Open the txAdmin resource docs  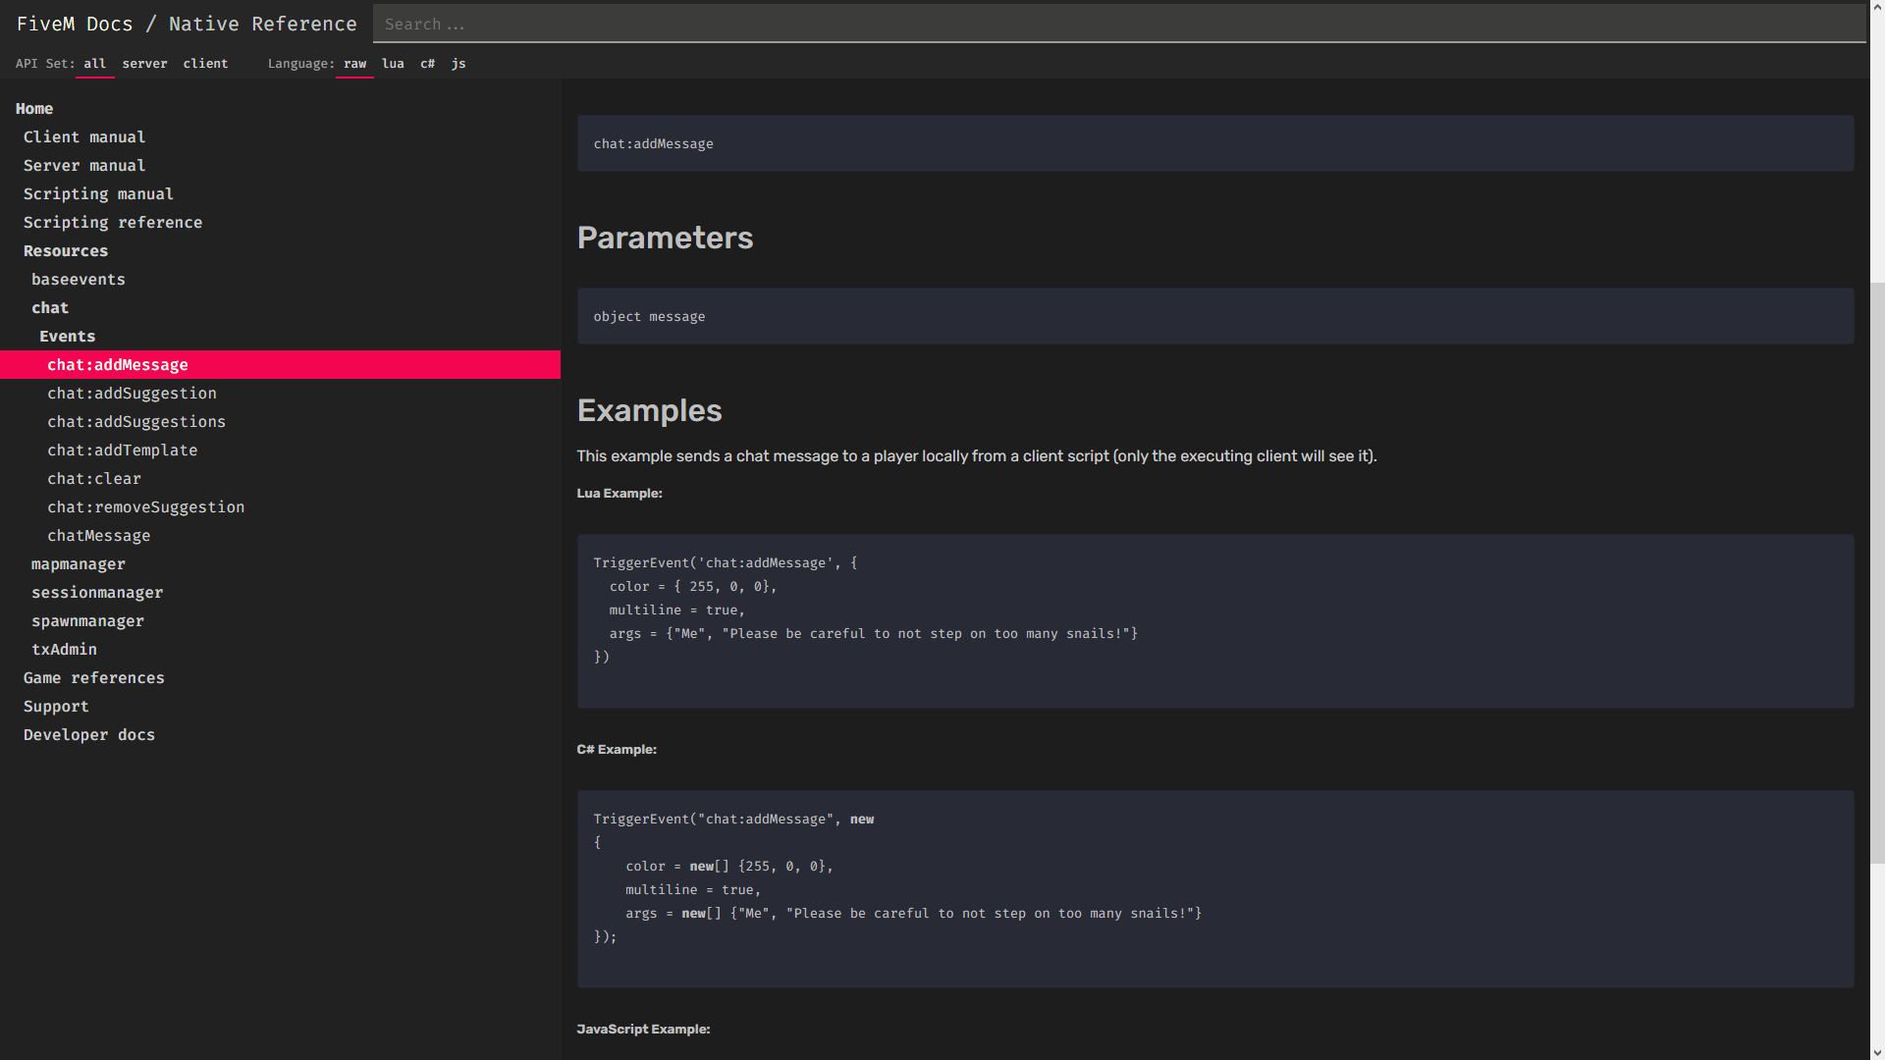[64, 650]
